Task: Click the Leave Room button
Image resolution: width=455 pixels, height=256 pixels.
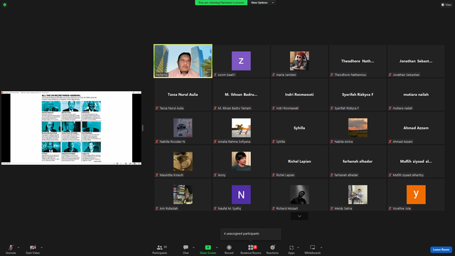Action: 441,250
